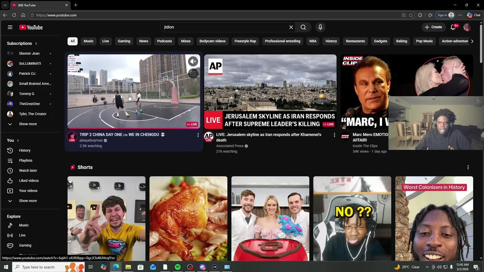Select the Gaming filter chip
This screenshot has height=272, width=484.
coord(124,41)
